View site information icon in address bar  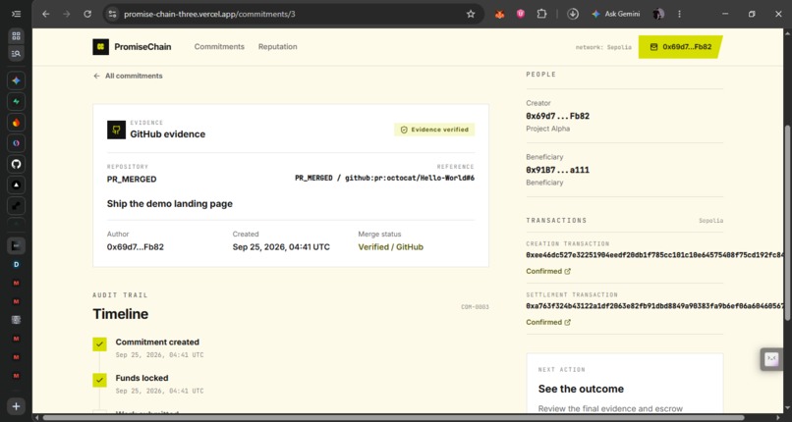click(x=113, y=14)
